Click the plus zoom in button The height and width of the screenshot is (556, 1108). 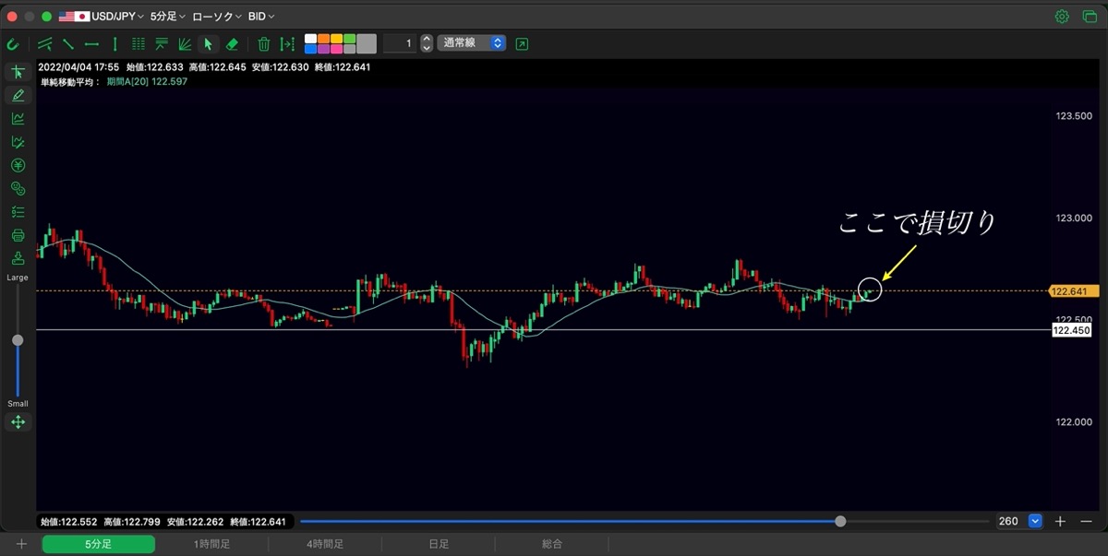[1060, 521]
